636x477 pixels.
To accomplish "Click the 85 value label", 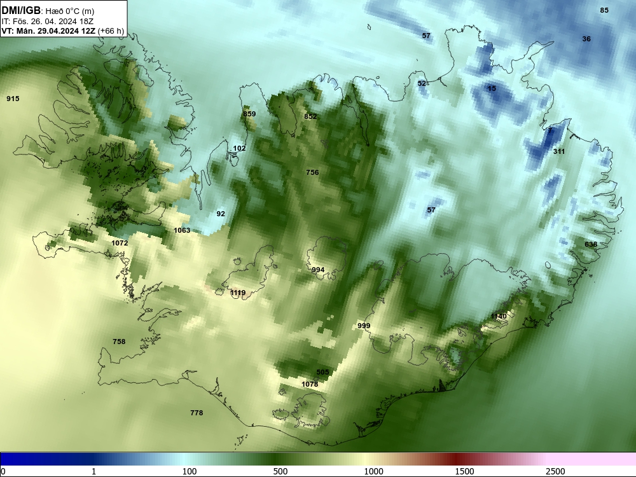I will pyautogui.click(x=604, y=11).
